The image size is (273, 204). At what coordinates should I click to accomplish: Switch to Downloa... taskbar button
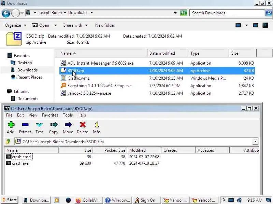tap(37, 200)
